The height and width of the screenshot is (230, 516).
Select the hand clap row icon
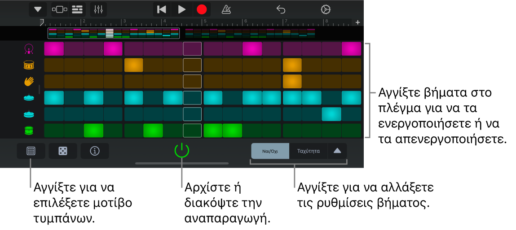pos(29,82)
